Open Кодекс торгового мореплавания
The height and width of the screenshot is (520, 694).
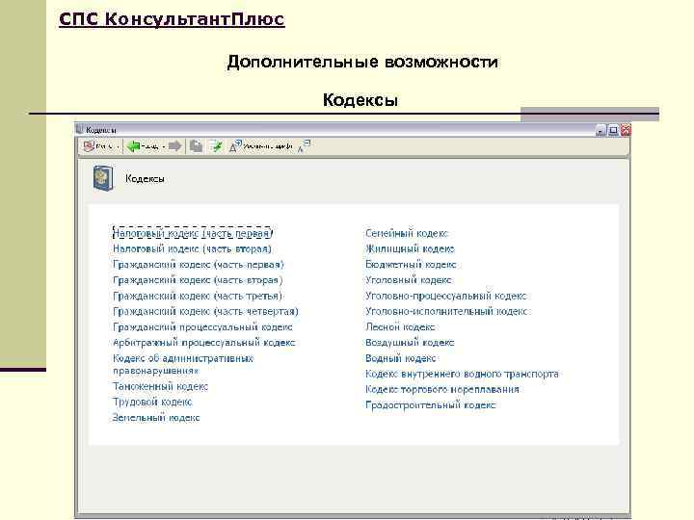pyautogui.click(x=442, y=389)
